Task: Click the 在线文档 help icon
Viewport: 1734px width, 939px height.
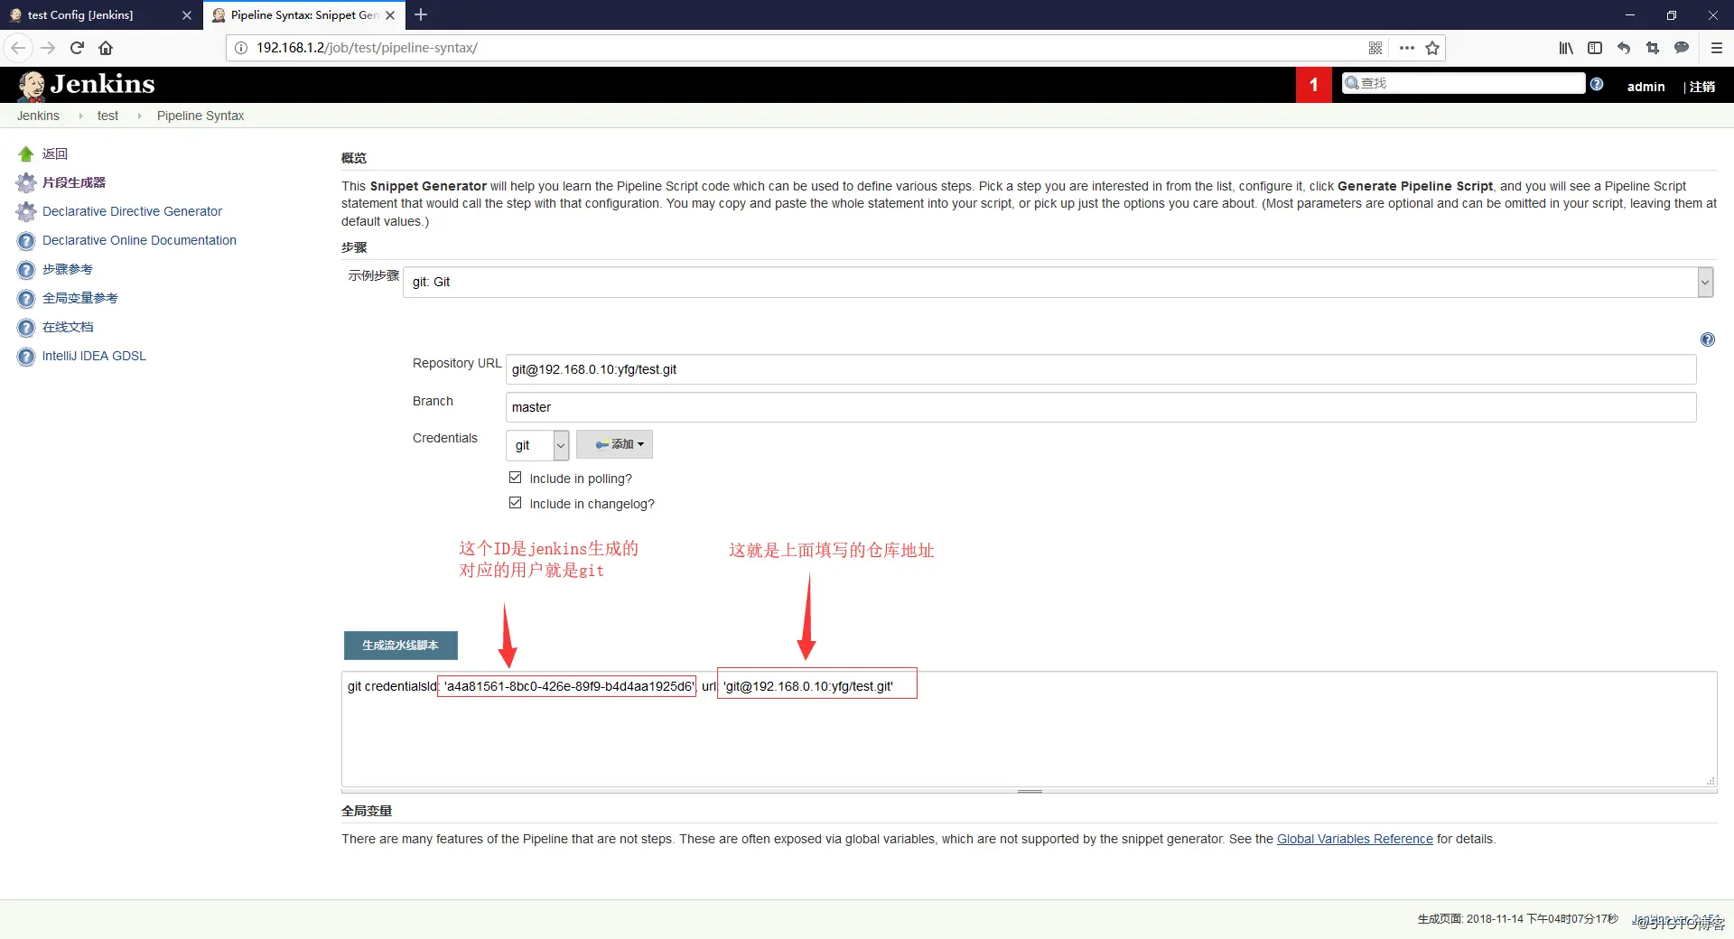Action: [26, 328]
